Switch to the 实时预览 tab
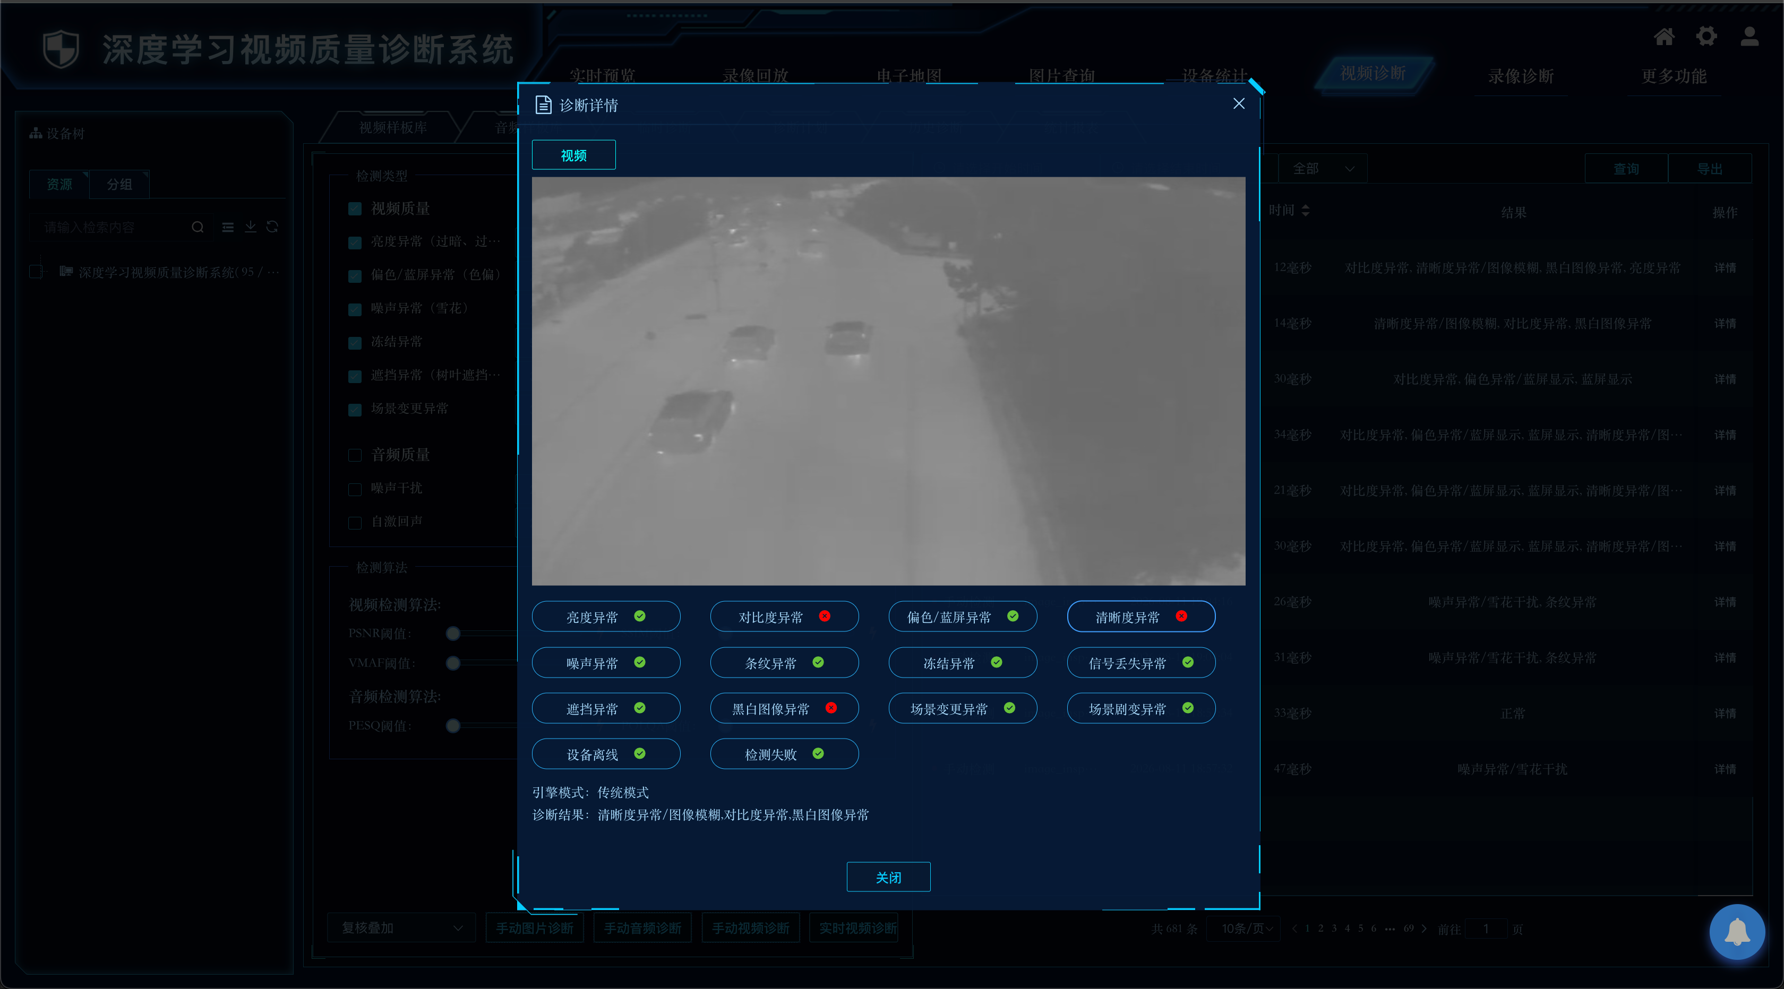This screenshot has height=989, width=1784. tap(602, 75)
